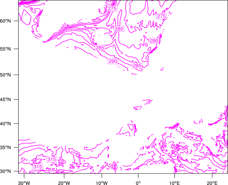This screenshot has width=228, height=185.
Task: Click the 55°N latitude label
Action: 5,49
